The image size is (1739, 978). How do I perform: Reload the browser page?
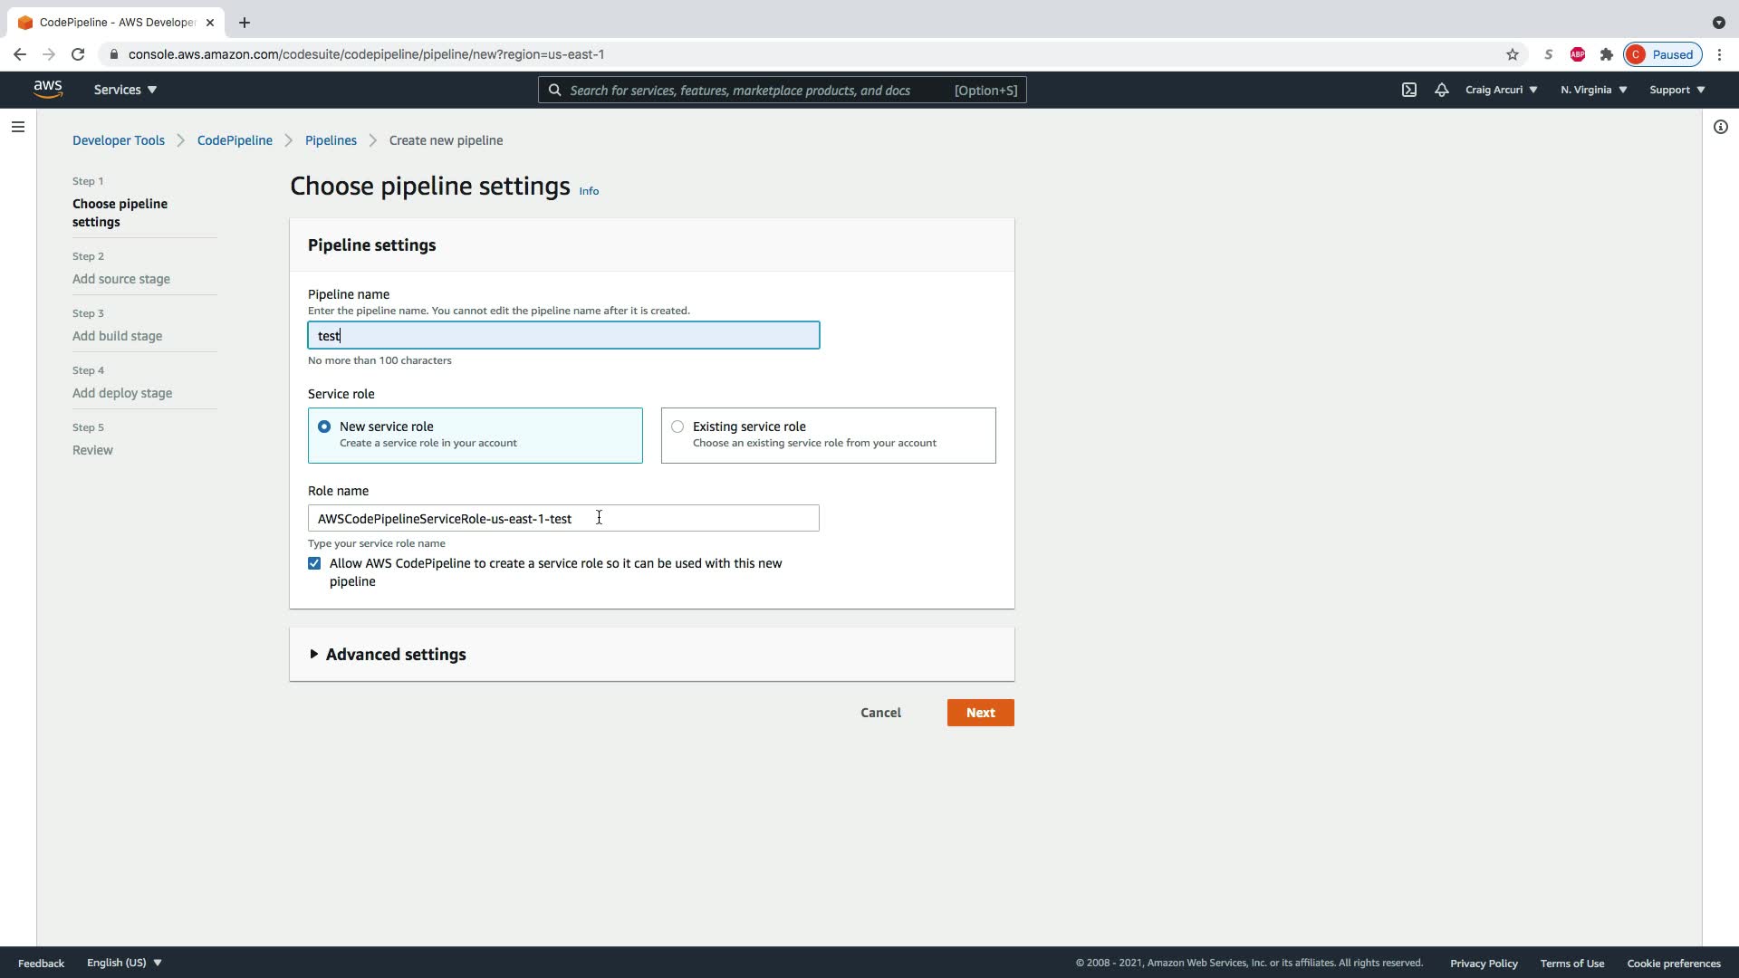point(78,54)
